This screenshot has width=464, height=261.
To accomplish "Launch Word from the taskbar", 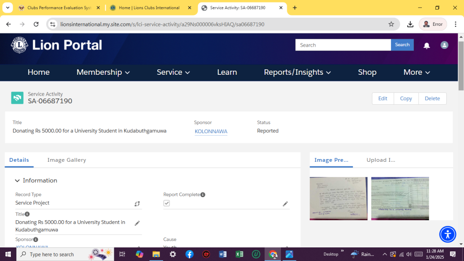I will [222, 254].
